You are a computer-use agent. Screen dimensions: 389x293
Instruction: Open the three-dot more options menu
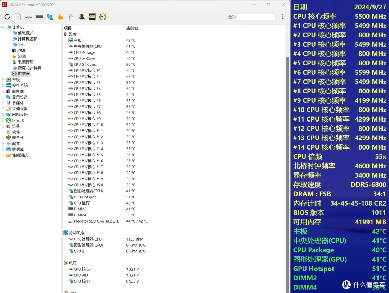[x=283, y=17]
